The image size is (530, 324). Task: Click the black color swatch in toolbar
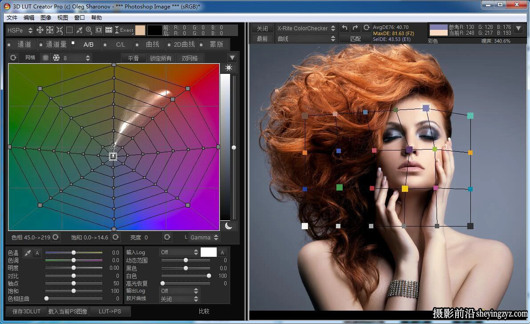point(154,30)
